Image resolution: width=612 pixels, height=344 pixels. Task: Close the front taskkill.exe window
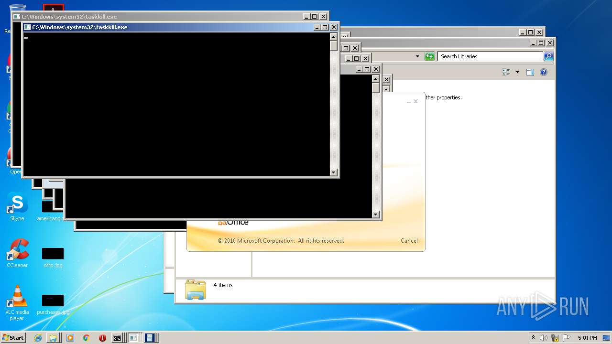coord(334,27)
